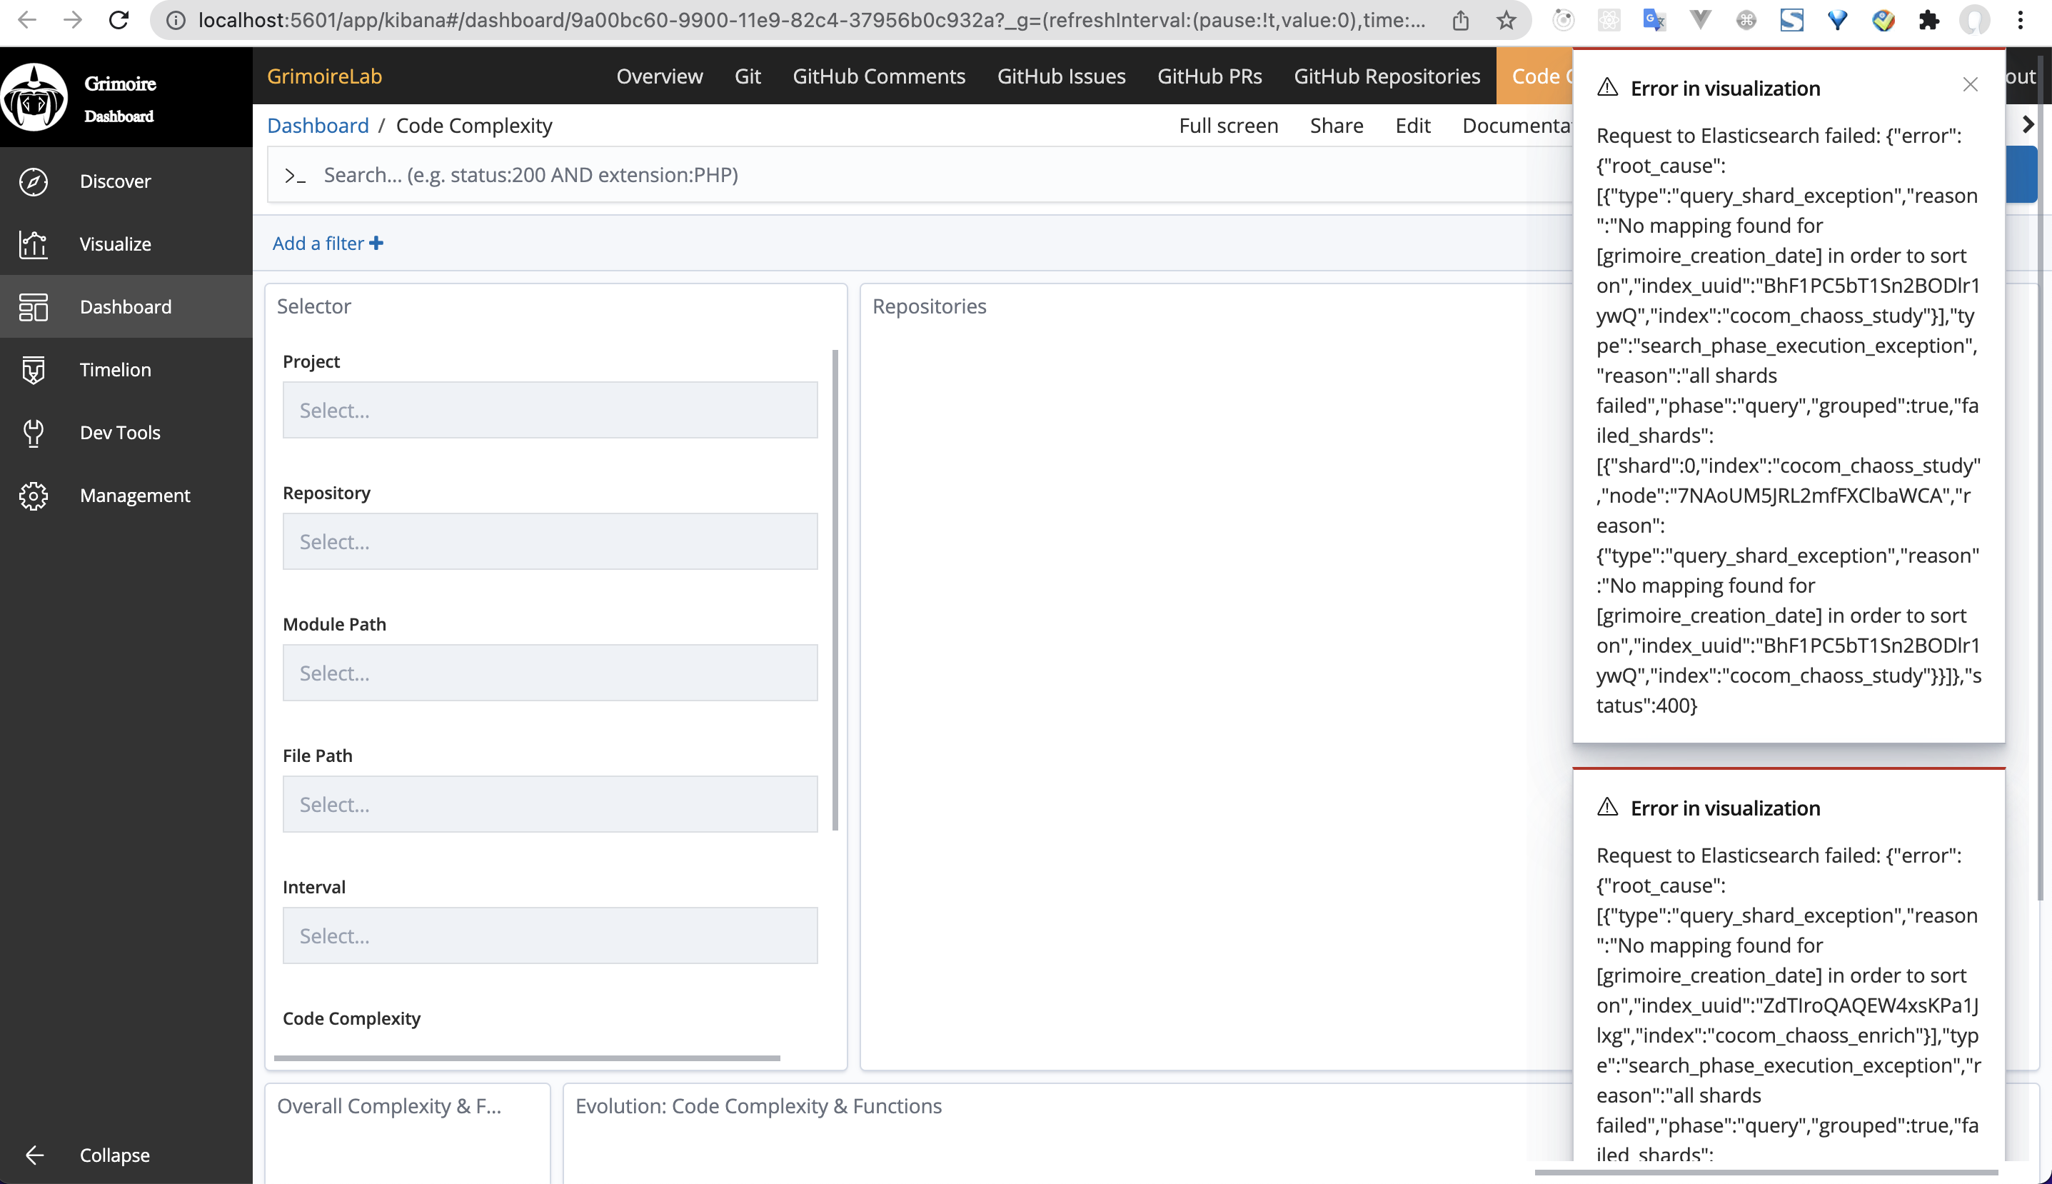Open the Visualize panel
2052x1184 pixels.
click(115, 243)
